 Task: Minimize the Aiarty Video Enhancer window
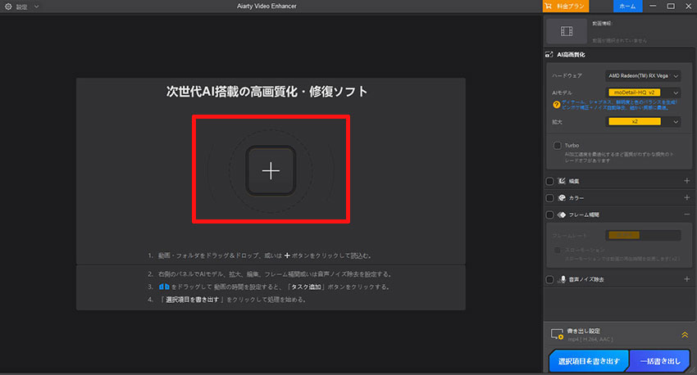tap(653, 7)
